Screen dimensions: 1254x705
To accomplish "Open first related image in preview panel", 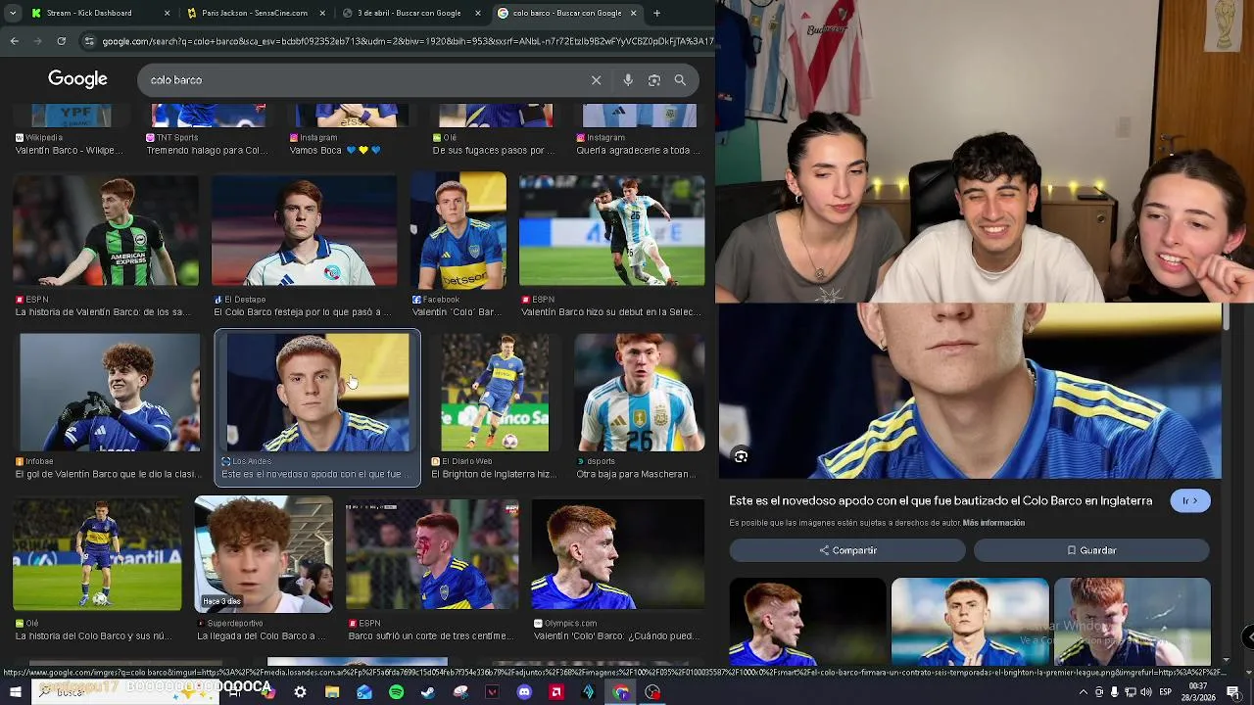I will point(807,622).
